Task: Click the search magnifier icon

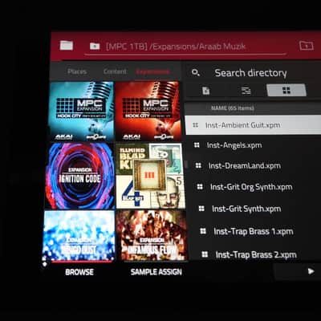Action: [x=196, y=72]
